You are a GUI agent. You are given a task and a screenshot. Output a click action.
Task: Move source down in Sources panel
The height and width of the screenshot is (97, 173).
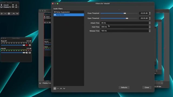17,13
